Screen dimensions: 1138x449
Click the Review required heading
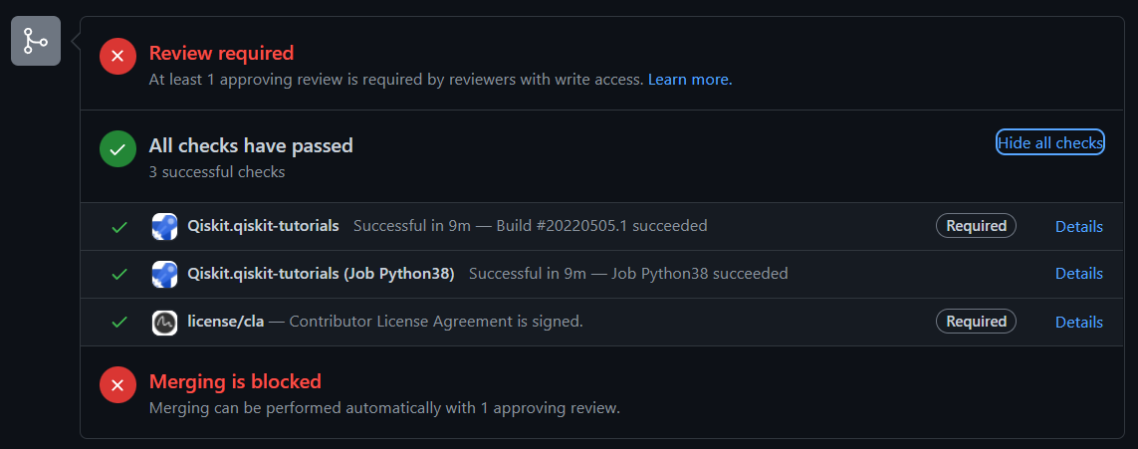(x=221, y=53)
